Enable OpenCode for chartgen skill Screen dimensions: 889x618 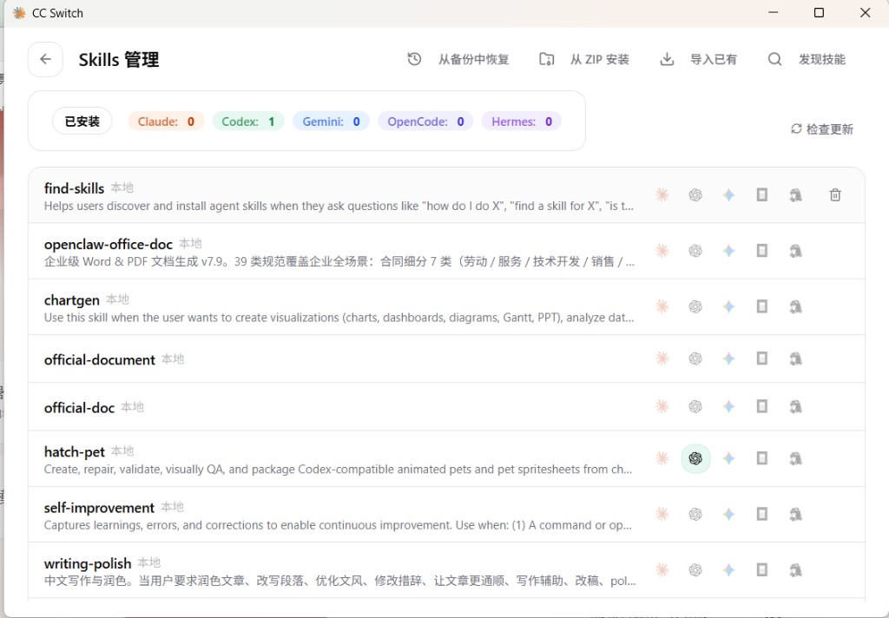[762, 306]
